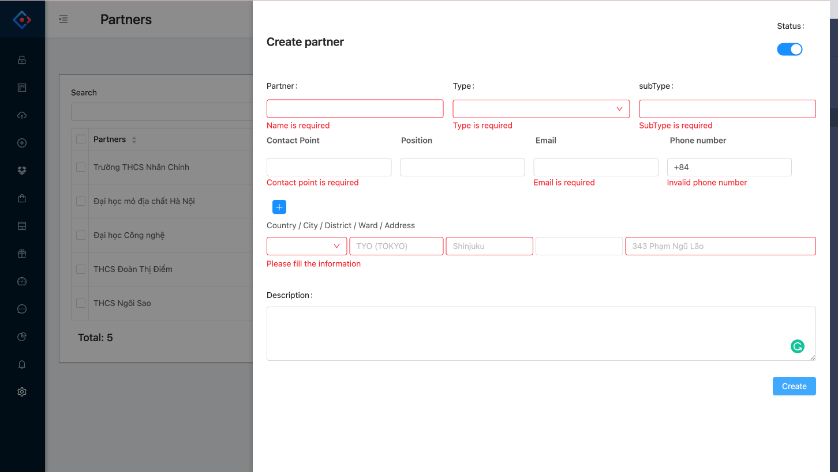Click the Create button
The width and height of the screenshot is (838, 472).
(x=794, y=386)
